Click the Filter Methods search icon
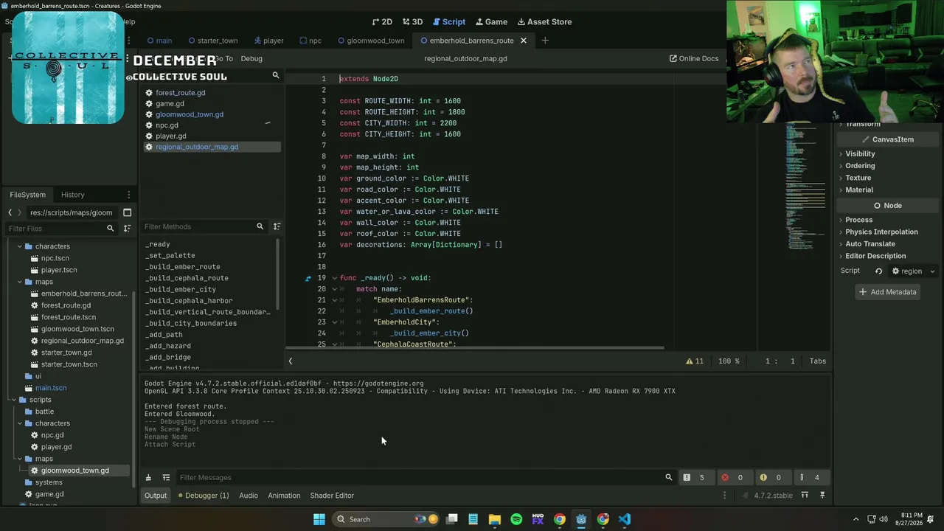Viewport: 944px width, 531px height. [260, 226]
